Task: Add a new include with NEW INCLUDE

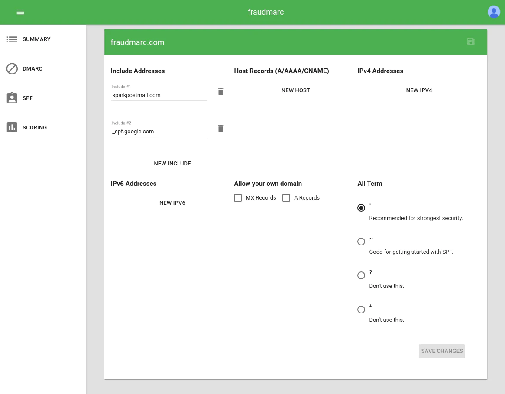Action: coord(172,164)
